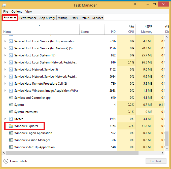The height and width of the screenshot is (169, 171).
Task: Click the utcsvc gear icon
Action: pyautogui.click(x=11, y=119)
